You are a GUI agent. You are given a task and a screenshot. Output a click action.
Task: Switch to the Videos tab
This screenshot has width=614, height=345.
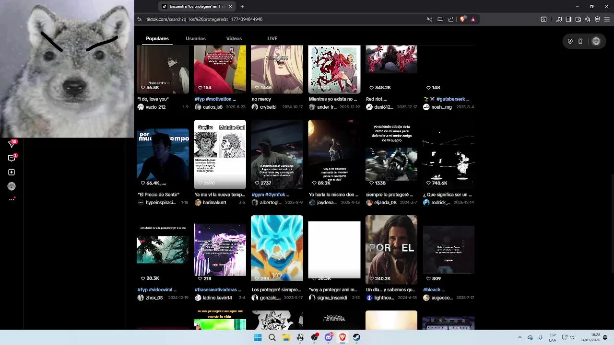pyautogui.click(x=234, y=38)
